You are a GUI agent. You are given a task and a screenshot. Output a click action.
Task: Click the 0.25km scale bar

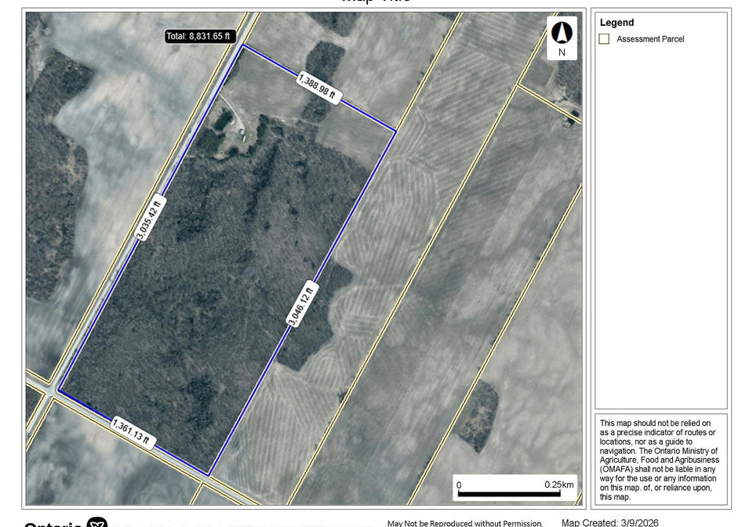(x=515, y=487)
